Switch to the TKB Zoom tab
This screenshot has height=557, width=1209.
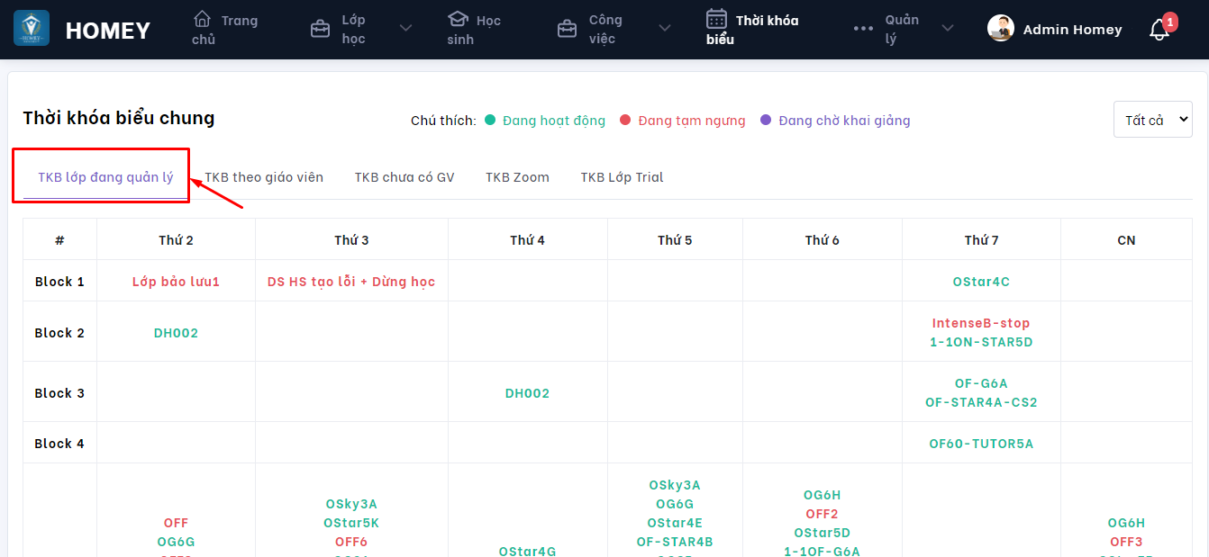(517, 177)
